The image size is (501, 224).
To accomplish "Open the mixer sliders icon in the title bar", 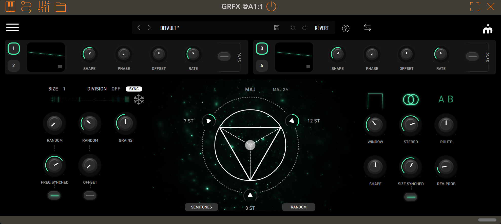I will click(x=44, y=7).
